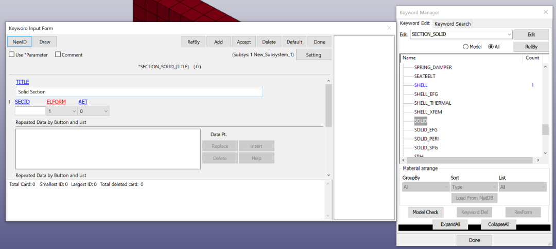
Task: Click RefBy in Keyword Manager
Action: (x=531, y=46)
